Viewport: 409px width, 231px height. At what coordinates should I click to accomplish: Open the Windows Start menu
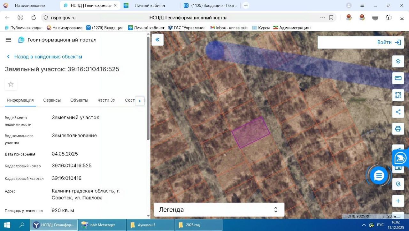tap(7, 225)
